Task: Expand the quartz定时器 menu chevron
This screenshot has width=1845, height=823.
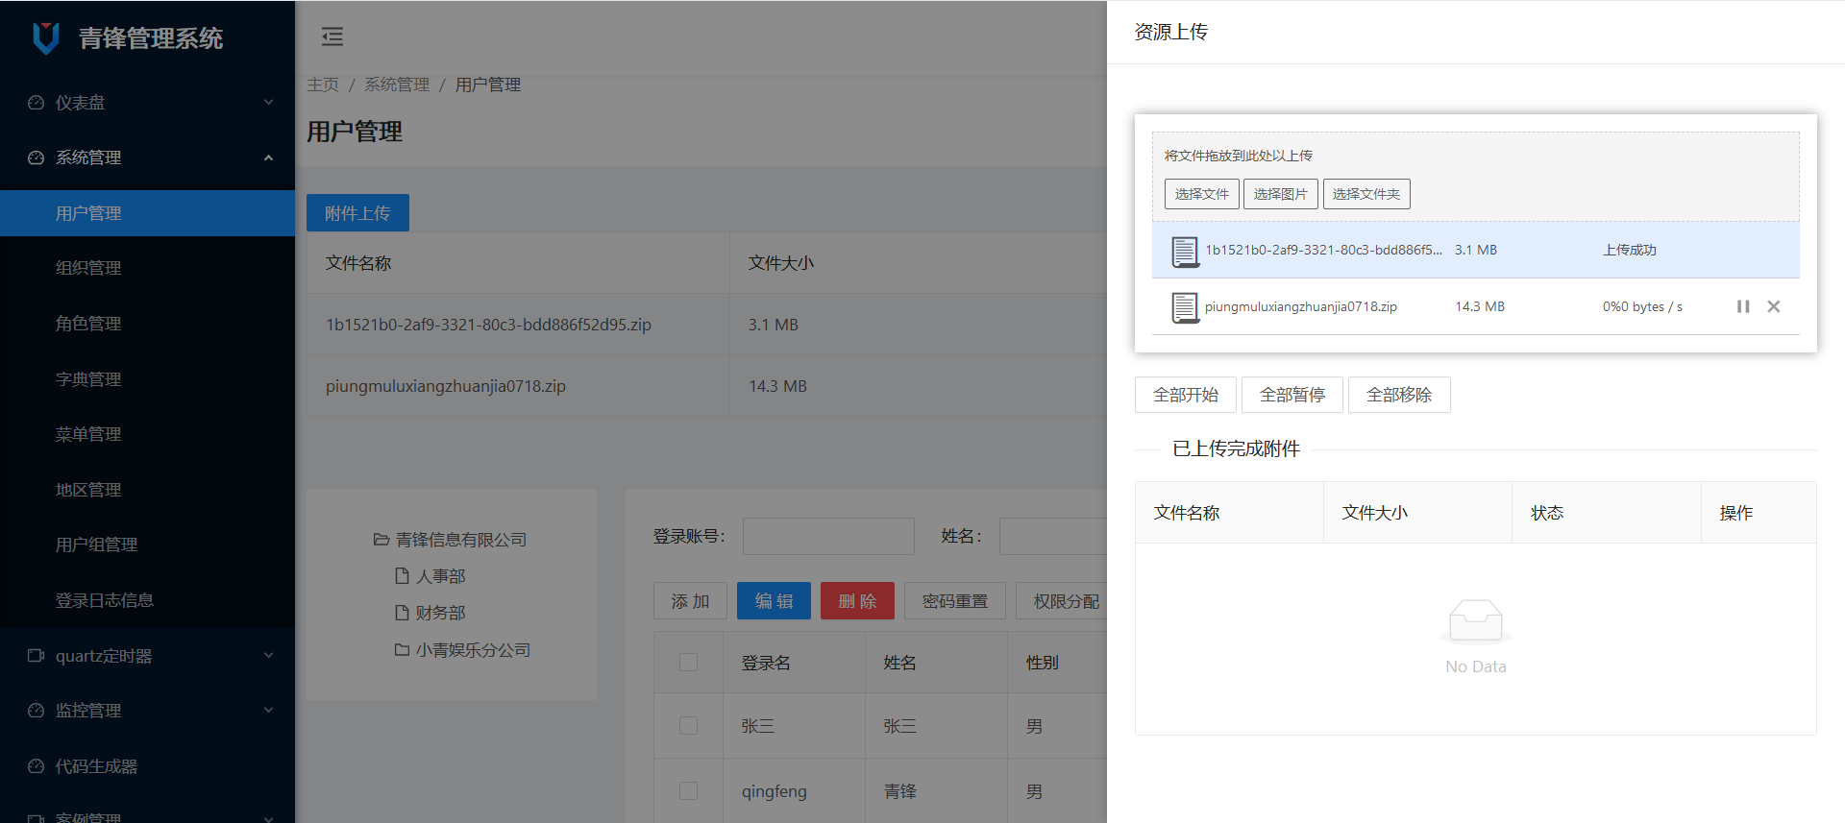Action: [269, 656]
